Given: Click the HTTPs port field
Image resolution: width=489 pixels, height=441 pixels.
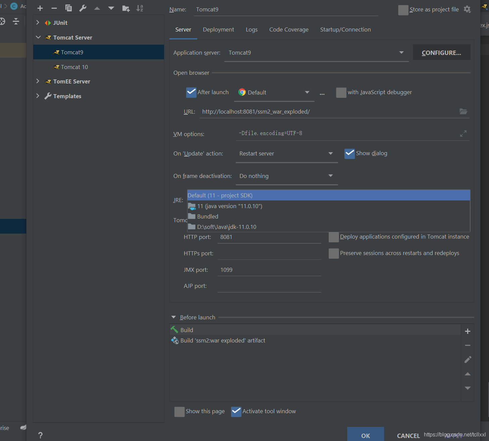Looking at the screenshot, I should point(269,253).
